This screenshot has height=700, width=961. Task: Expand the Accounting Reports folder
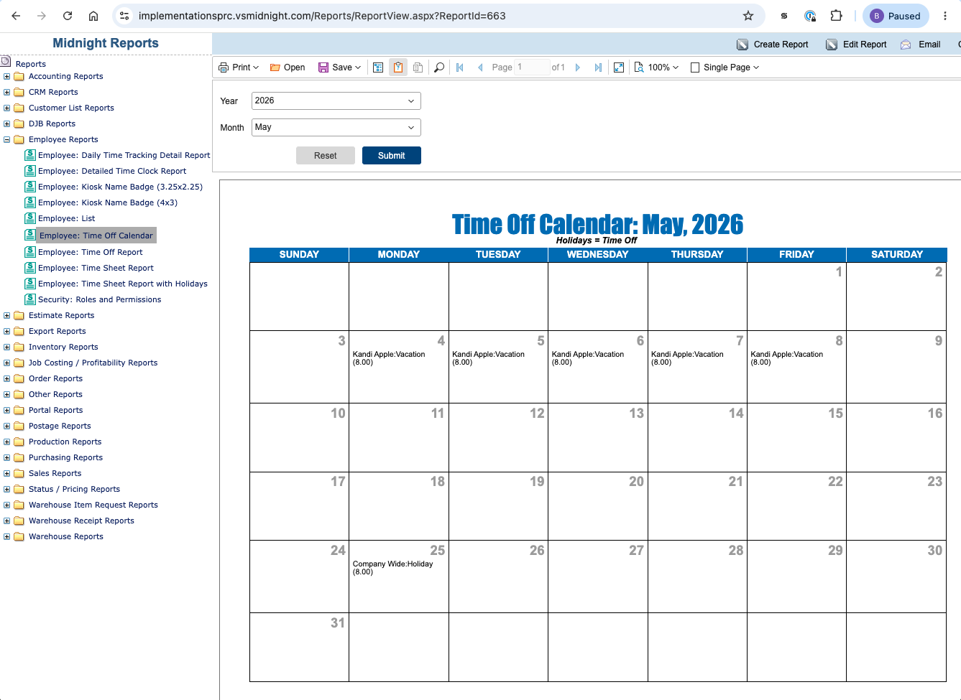point(7,77)
